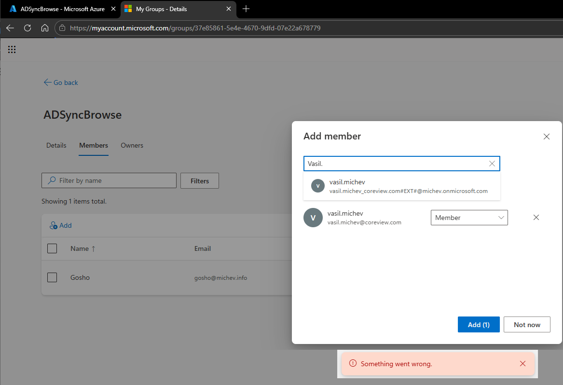Click the Go back link
Viewport: 563px width, 385px height.
(61, 82)
